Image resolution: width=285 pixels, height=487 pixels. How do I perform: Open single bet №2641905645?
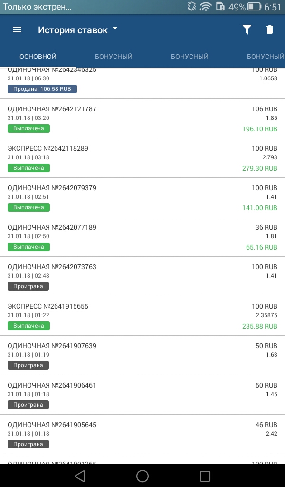[52, 425]
